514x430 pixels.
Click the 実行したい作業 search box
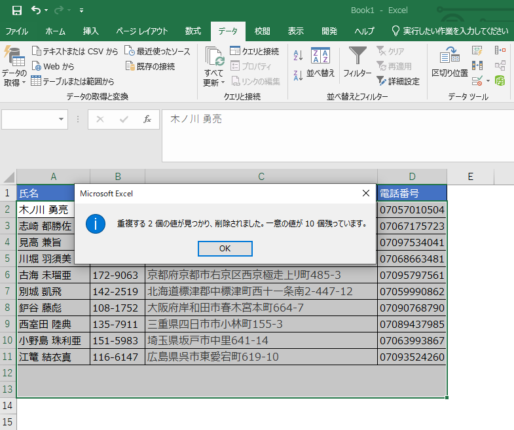coord(450,31)
